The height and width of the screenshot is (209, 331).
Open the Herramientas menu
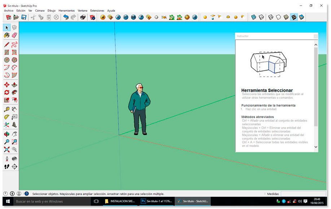66,10
